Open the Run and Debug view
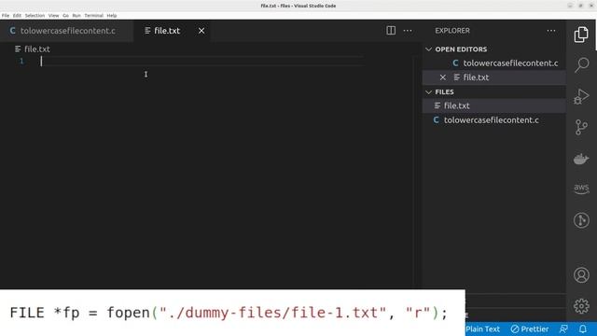This screenshot has width=597, height=336. coord(581,96)
